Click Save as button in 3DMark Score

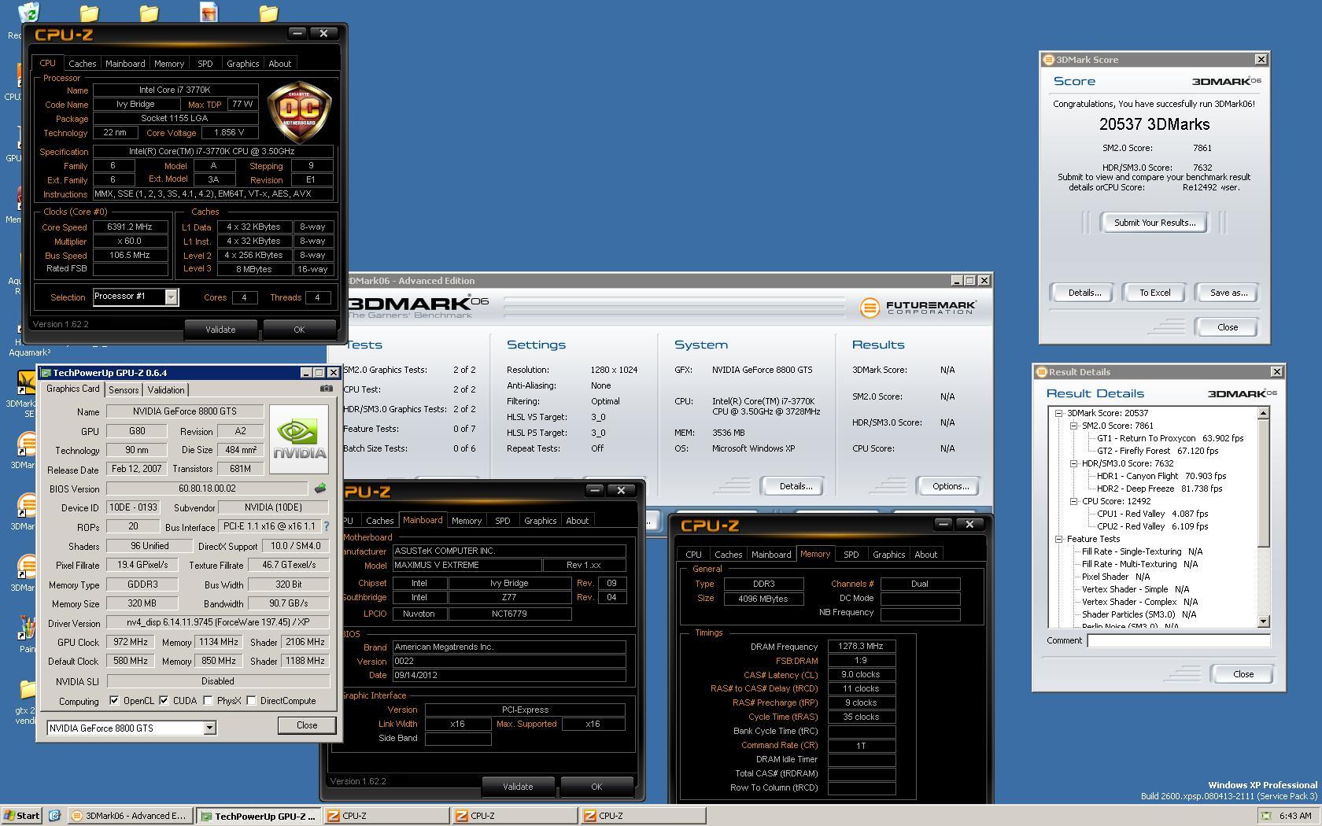[1228, 293]
